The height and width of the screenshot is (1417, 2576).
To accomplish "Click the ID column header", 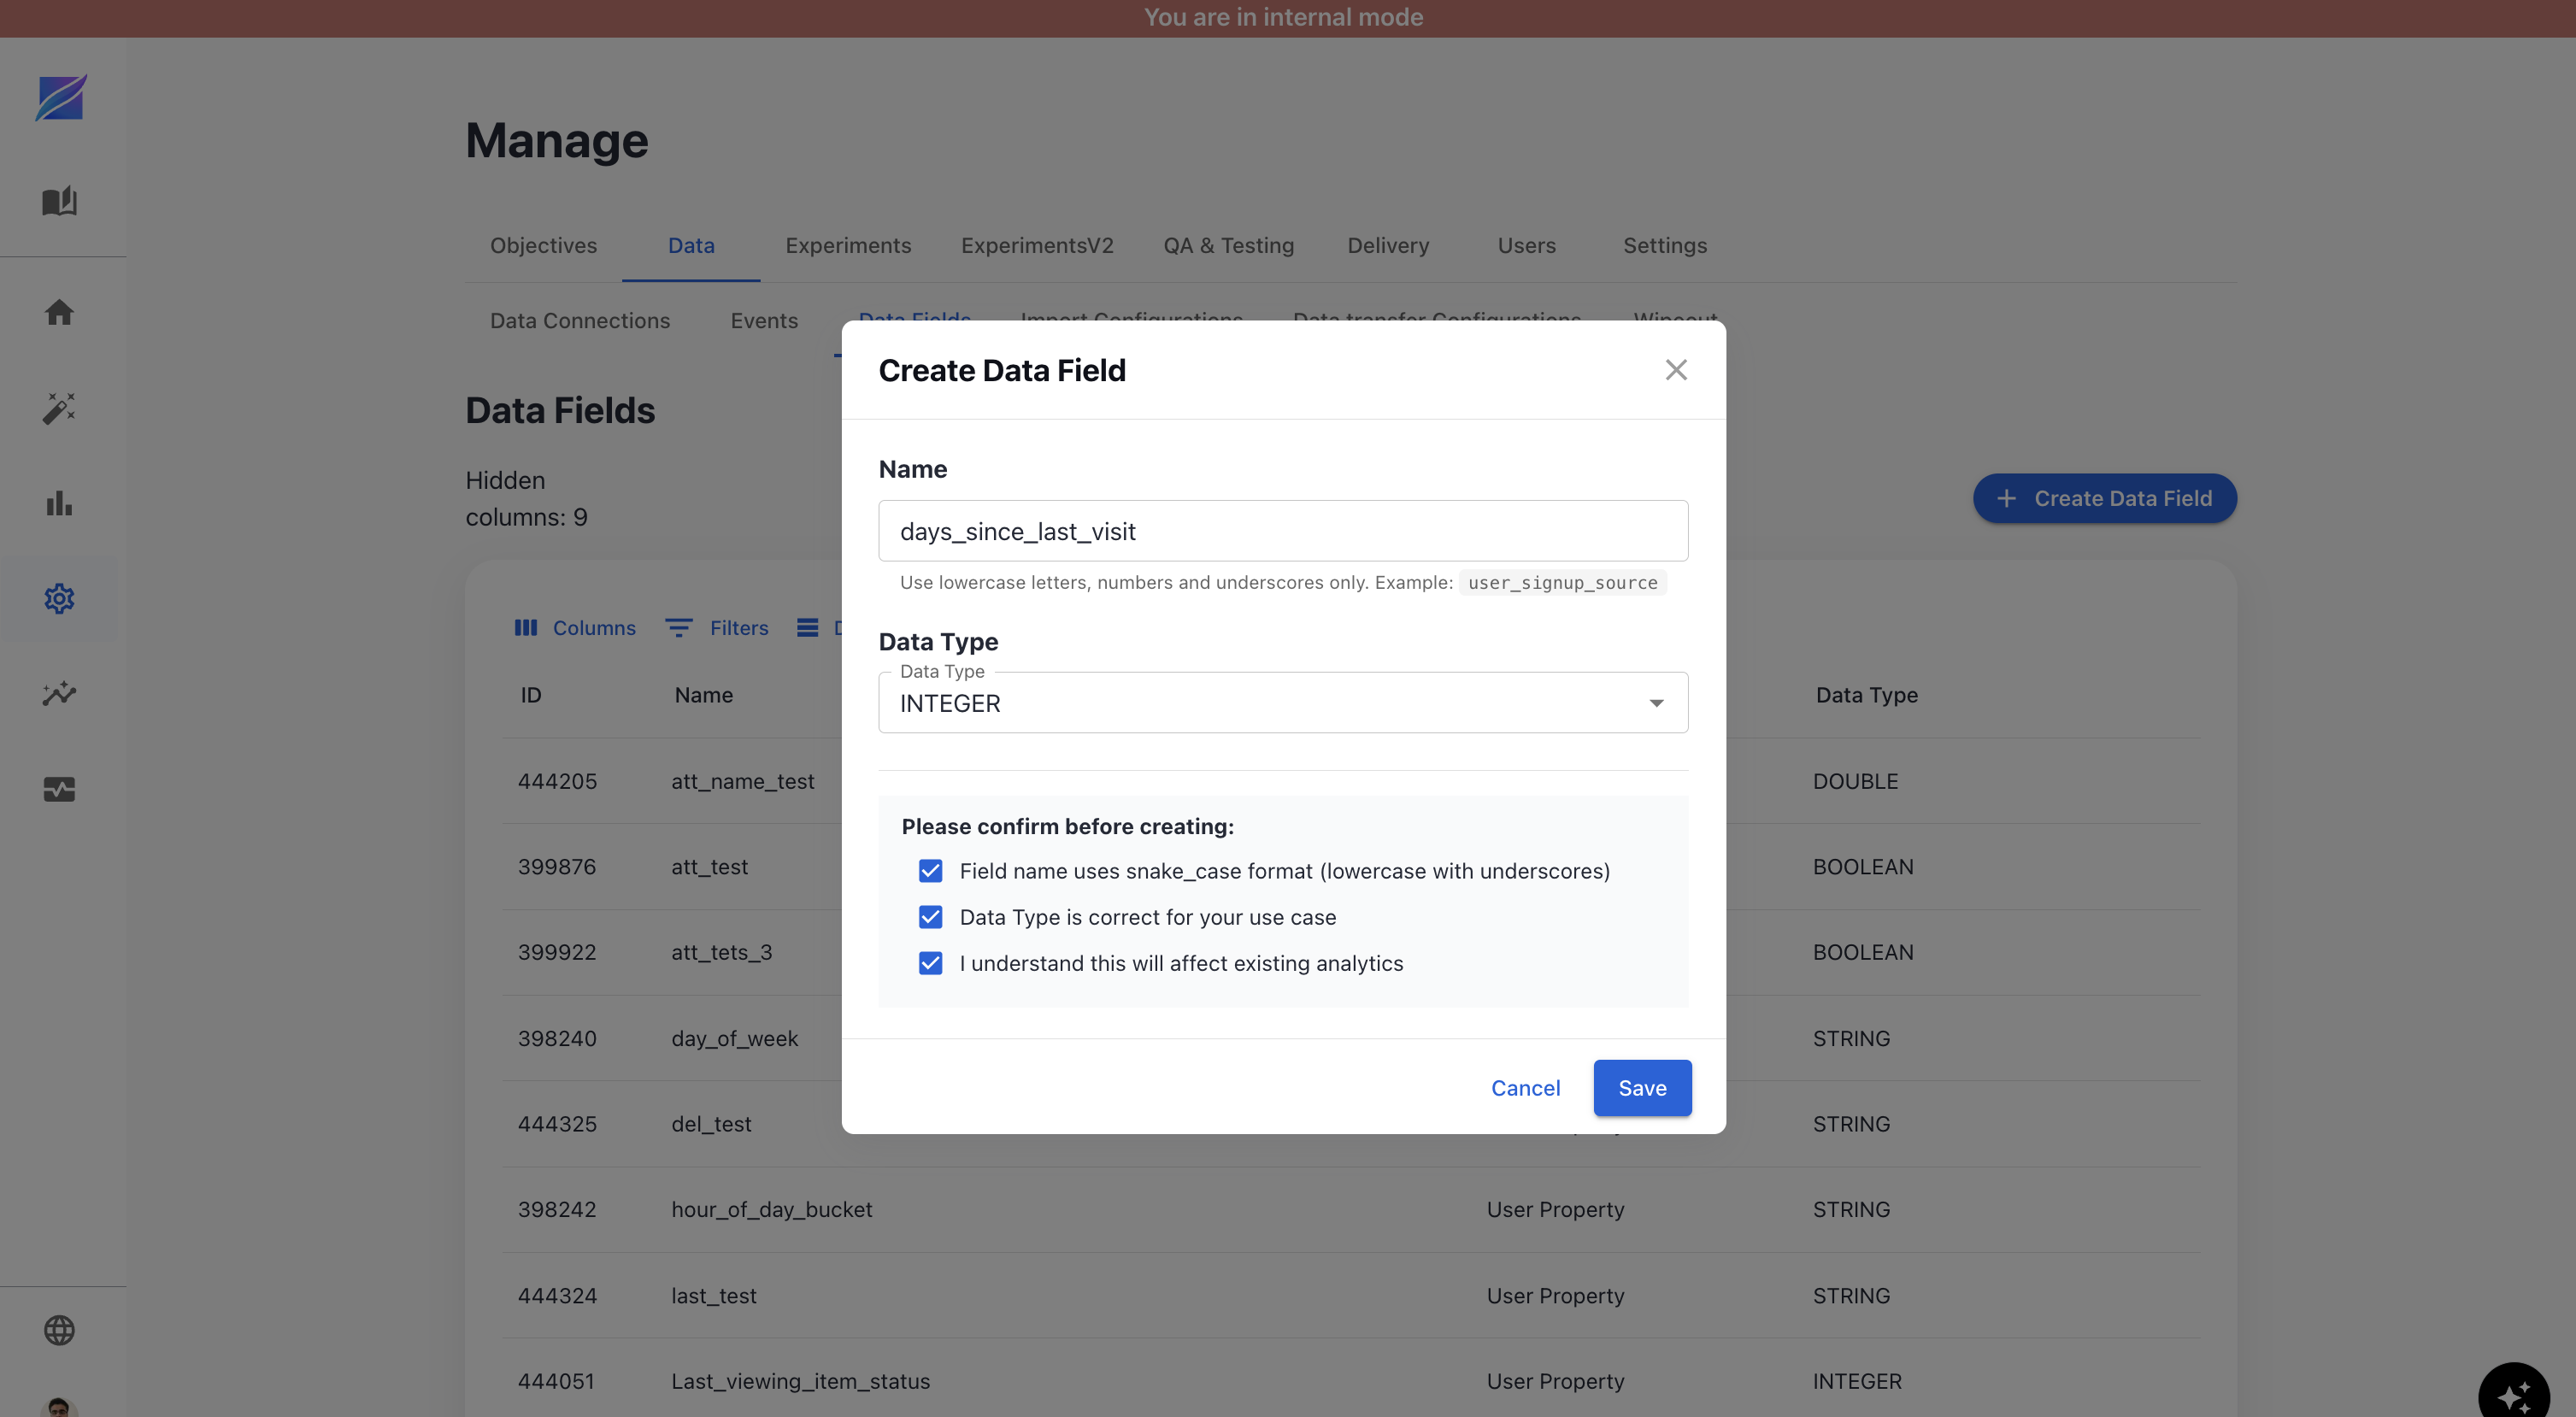I will coord(530,695).
